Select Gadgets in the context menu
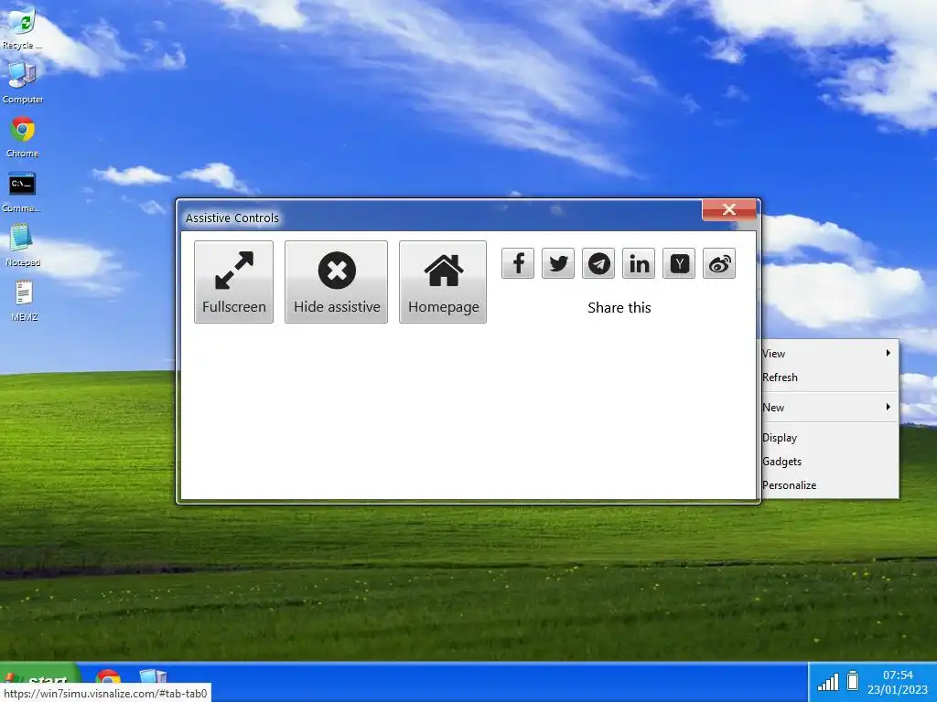The image size is (937, 702). 829,462
